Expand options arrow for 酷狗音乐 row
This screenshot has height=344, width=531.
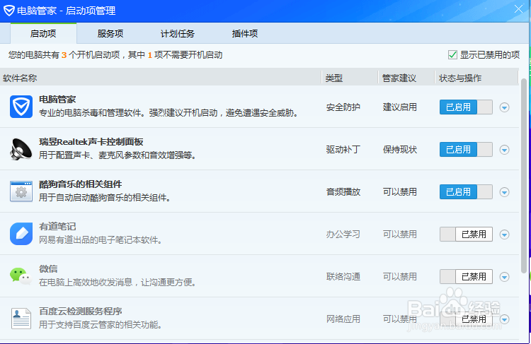tap(505, 192)
